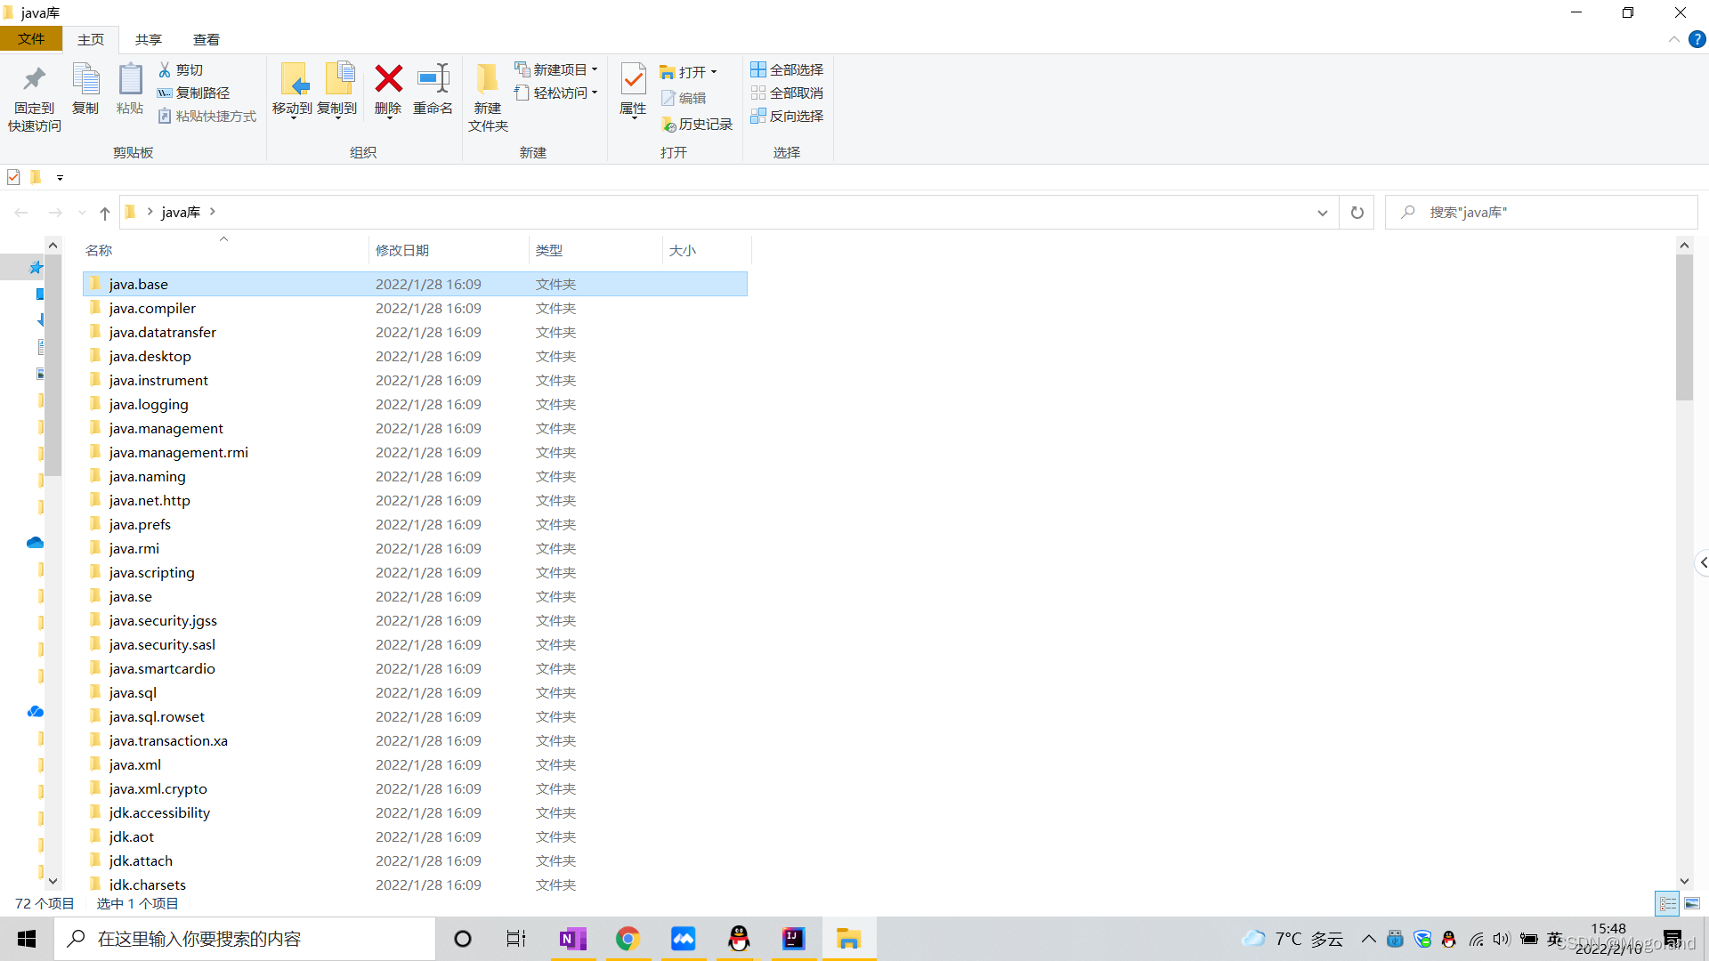Click Invert Selection (反向选择) option

pos(787,116)
